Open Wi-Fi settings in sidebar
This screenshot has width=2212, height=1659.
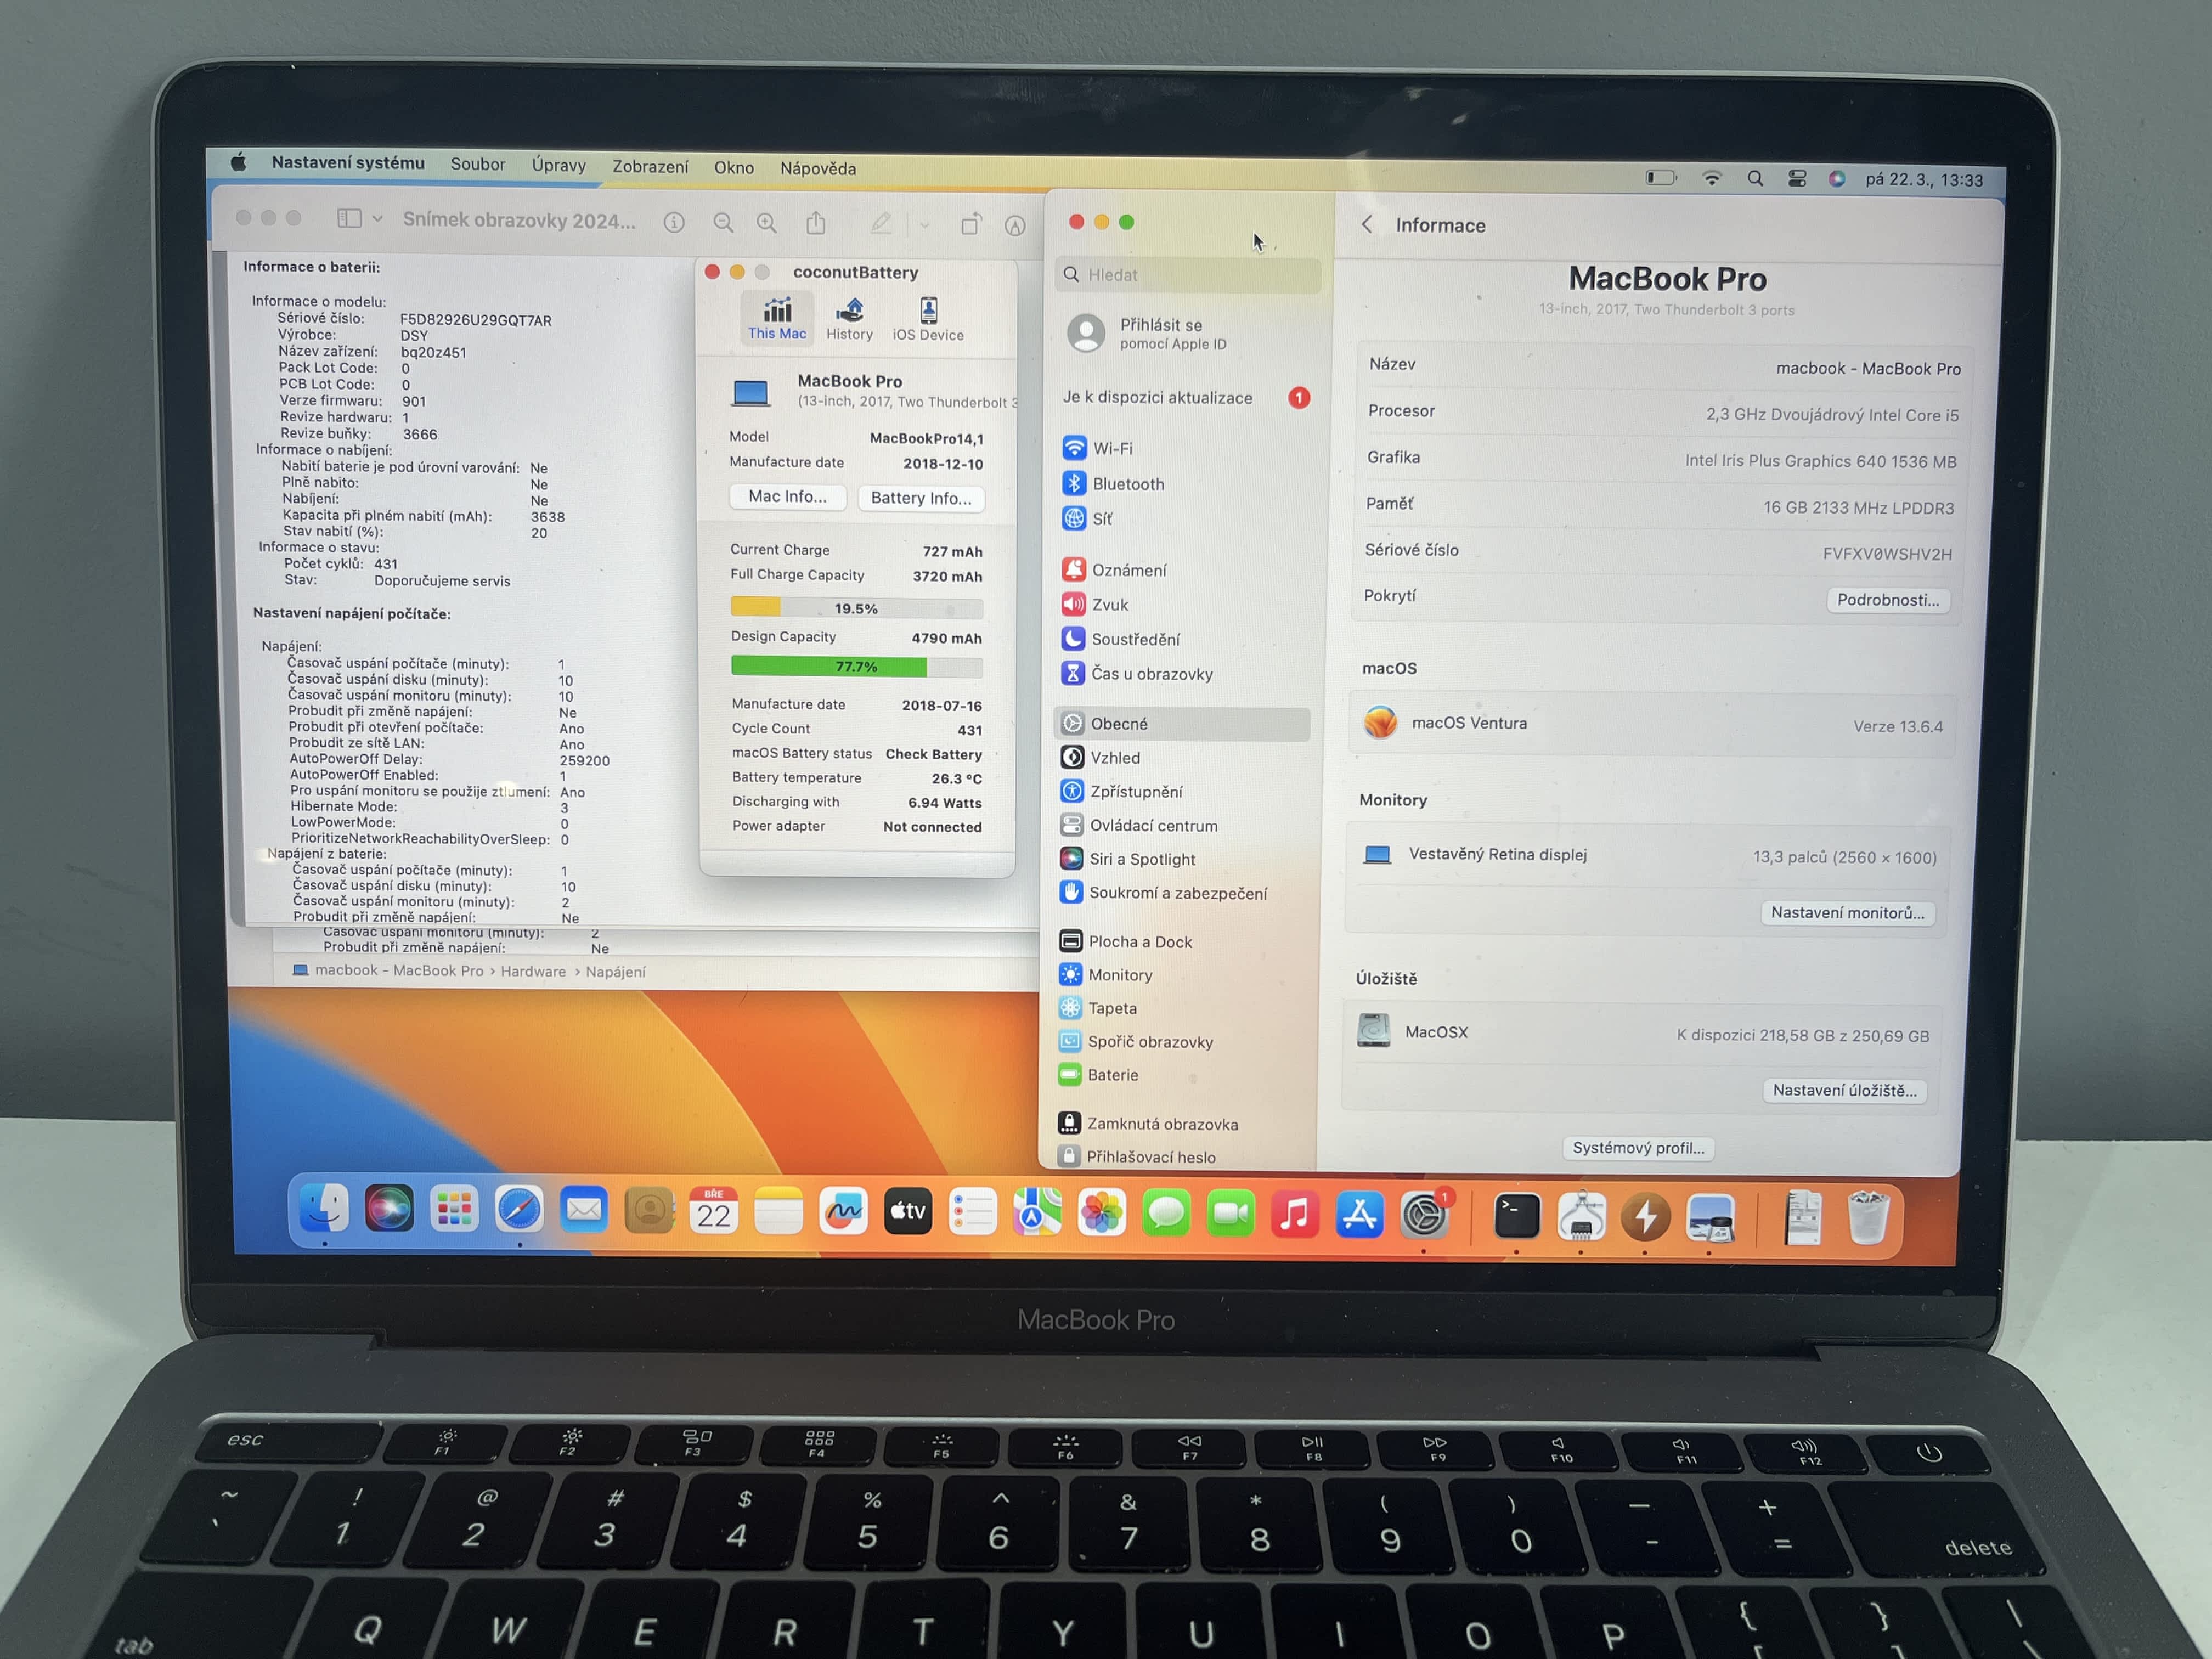click(x=1112, y=449)
